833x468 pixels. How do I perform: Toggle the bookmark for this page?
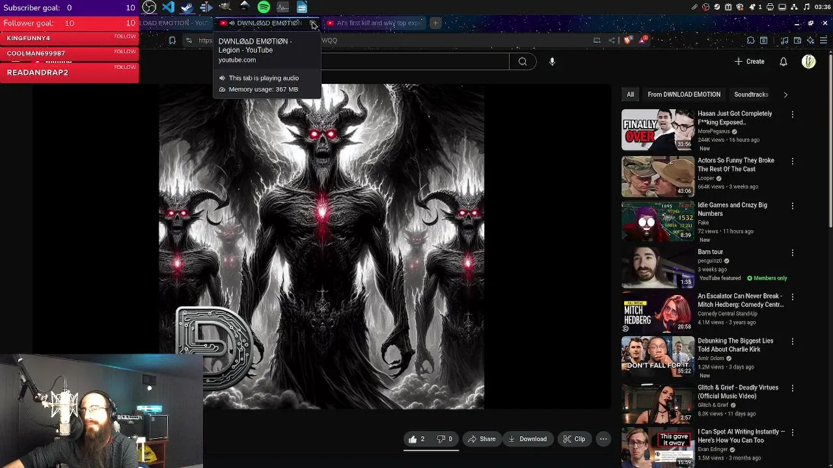(x=172, y=40)
